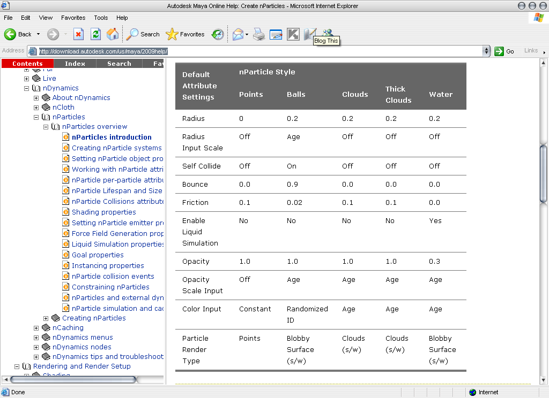This screenshot has width=549, height=398.
Task: Open the Links toolbar label
Action: (531, 51)
